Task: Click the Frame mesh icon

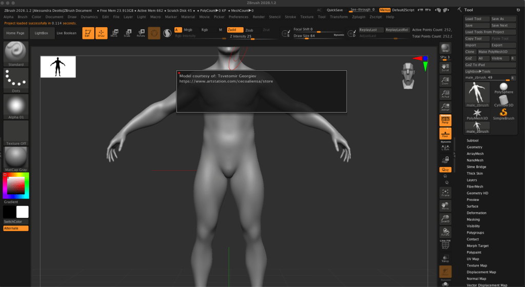Action: tap(445, 192)
